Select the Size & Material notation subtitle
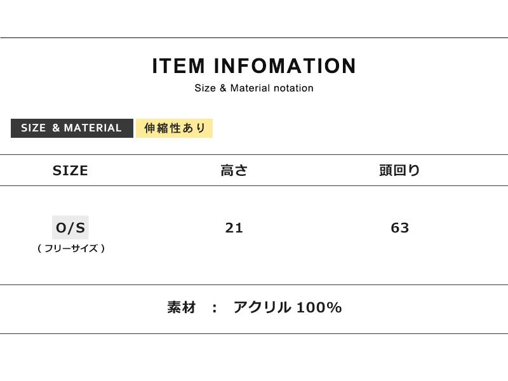Viewport: 508px width, 381px height. coord(254,88)
